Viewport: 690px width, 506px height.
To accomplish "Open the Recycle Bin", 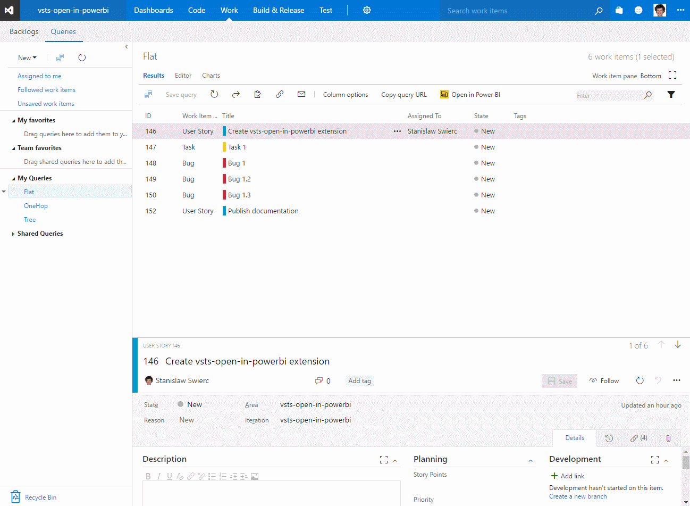I will click(x=34, y=497).
